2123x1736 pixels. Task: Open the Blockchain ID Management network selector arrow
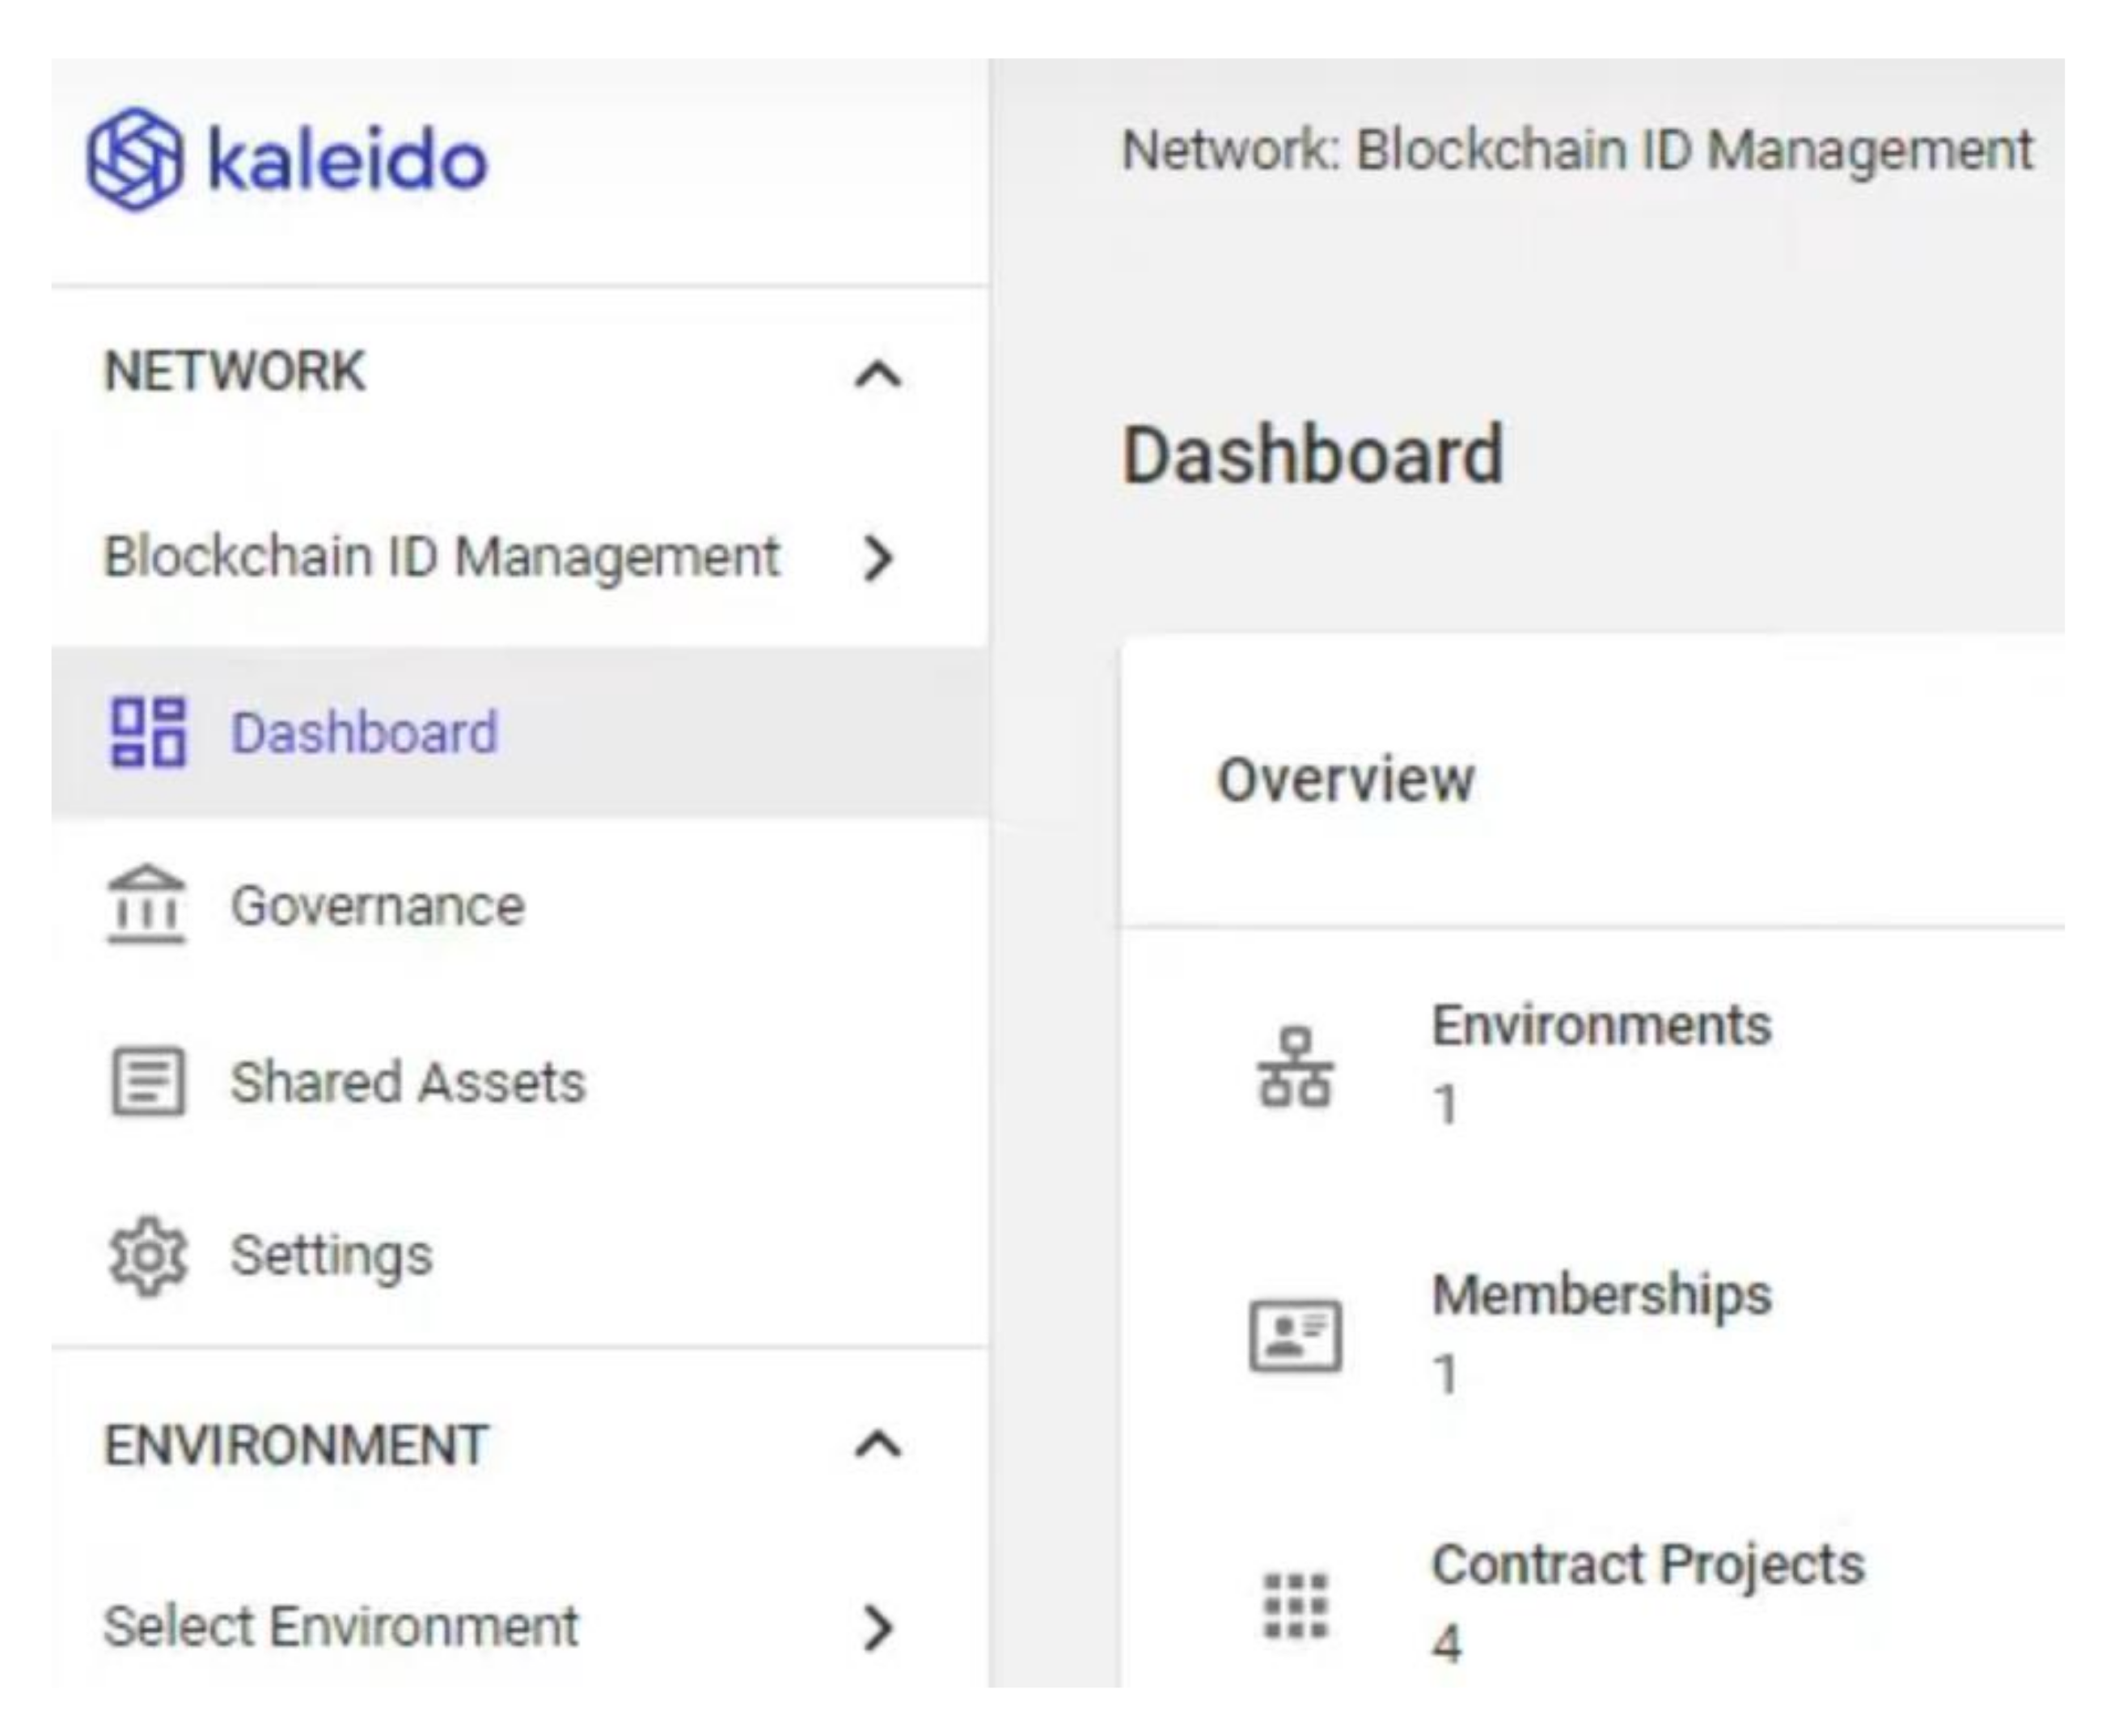click(x=878, y=558)
